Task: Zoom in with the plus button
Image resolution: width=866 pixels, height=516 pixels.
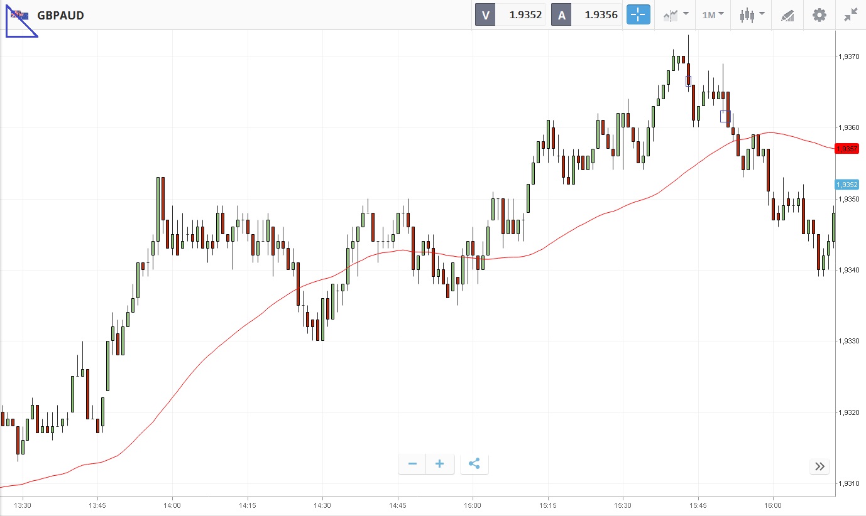Action: click(440, 464)
